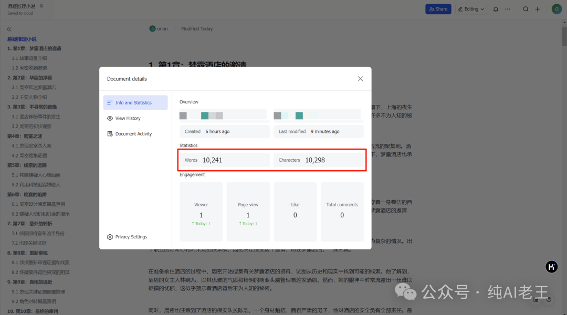Click the green user avatar at top right
This screenshot has height=315, width=567.
pyautogui.click(x=556, y=9)
